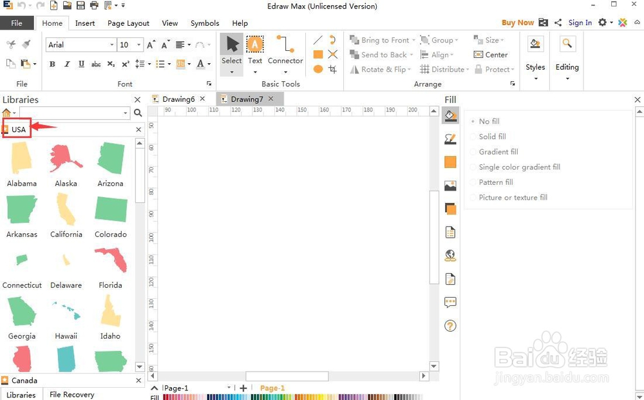Image resolution: width=644 pixels, height=400 pixels.
Task: Select Single color gradient fill option
Action: pyautogui.click(x=515, y=167)
